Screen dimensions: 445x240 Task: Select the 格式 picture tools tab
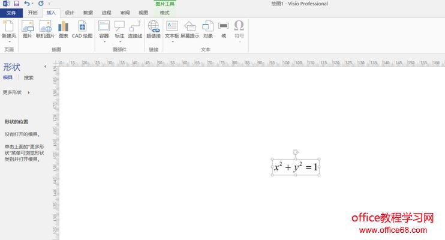click(164, 13)
